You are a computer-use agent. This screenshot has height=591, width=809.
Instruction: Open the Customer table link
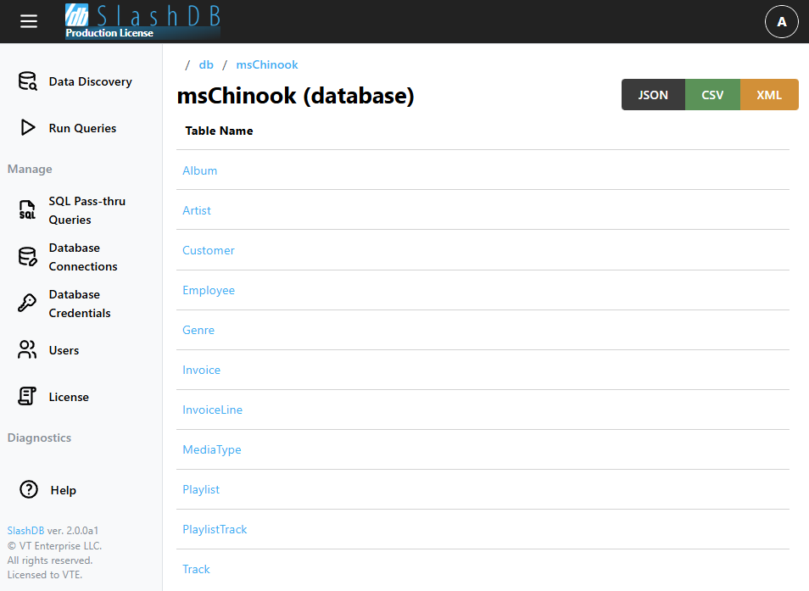point(209,250)
